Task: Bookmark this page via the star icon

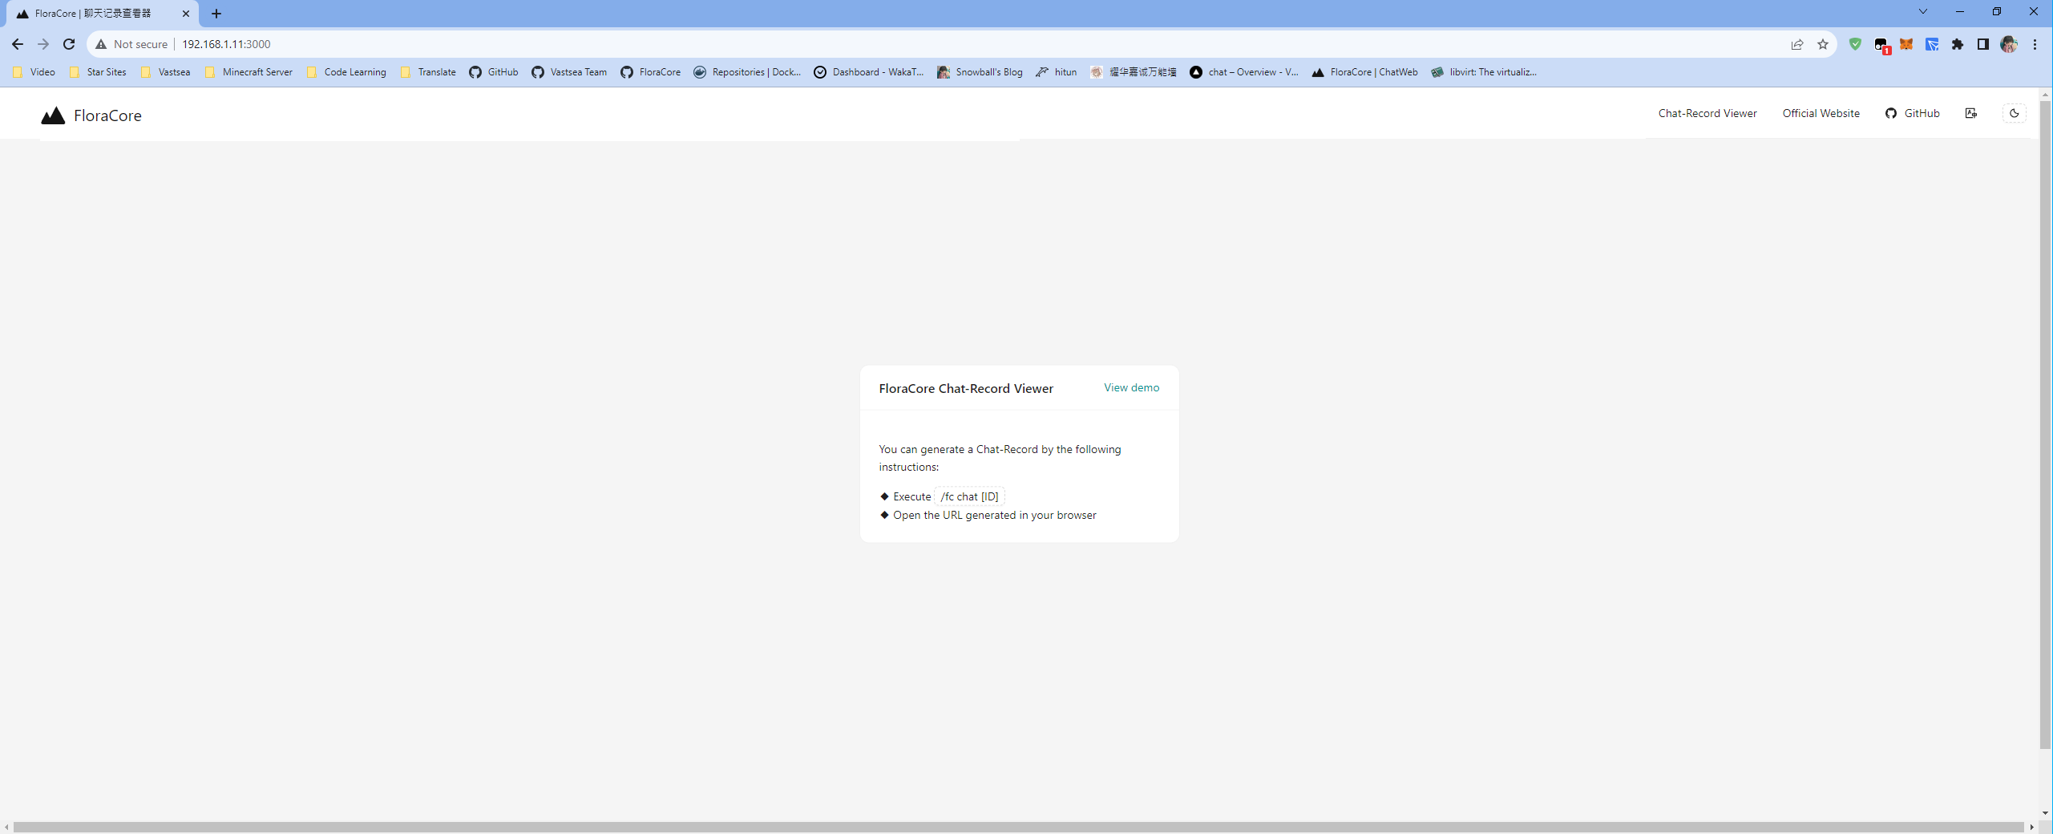Action: pos(1823,45)
